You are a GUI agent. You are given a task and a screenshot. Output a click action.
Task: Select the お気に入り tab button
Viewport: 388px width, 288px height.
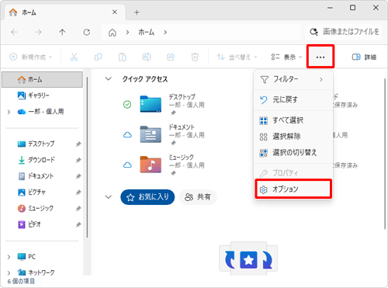(147, 197)
